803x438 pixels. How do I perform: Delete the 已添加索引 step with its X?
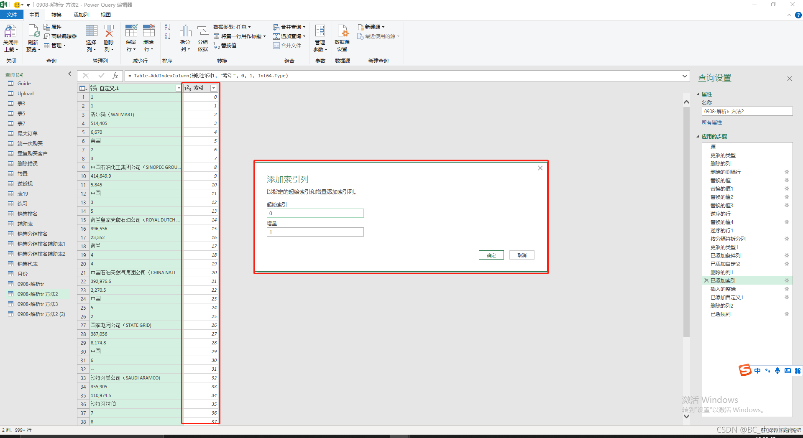coord(706,280)
